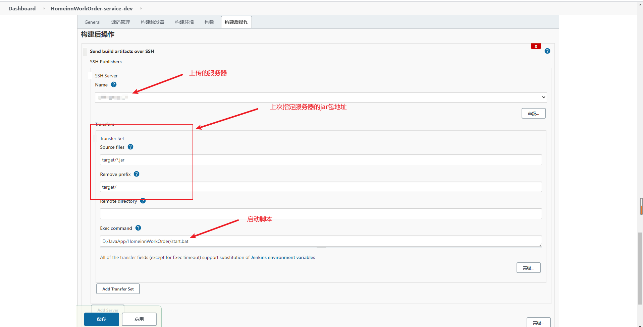Open HomeinnWorkOrder-service-dev breadcrumb link
643x327 pixels.
point(92,8)
